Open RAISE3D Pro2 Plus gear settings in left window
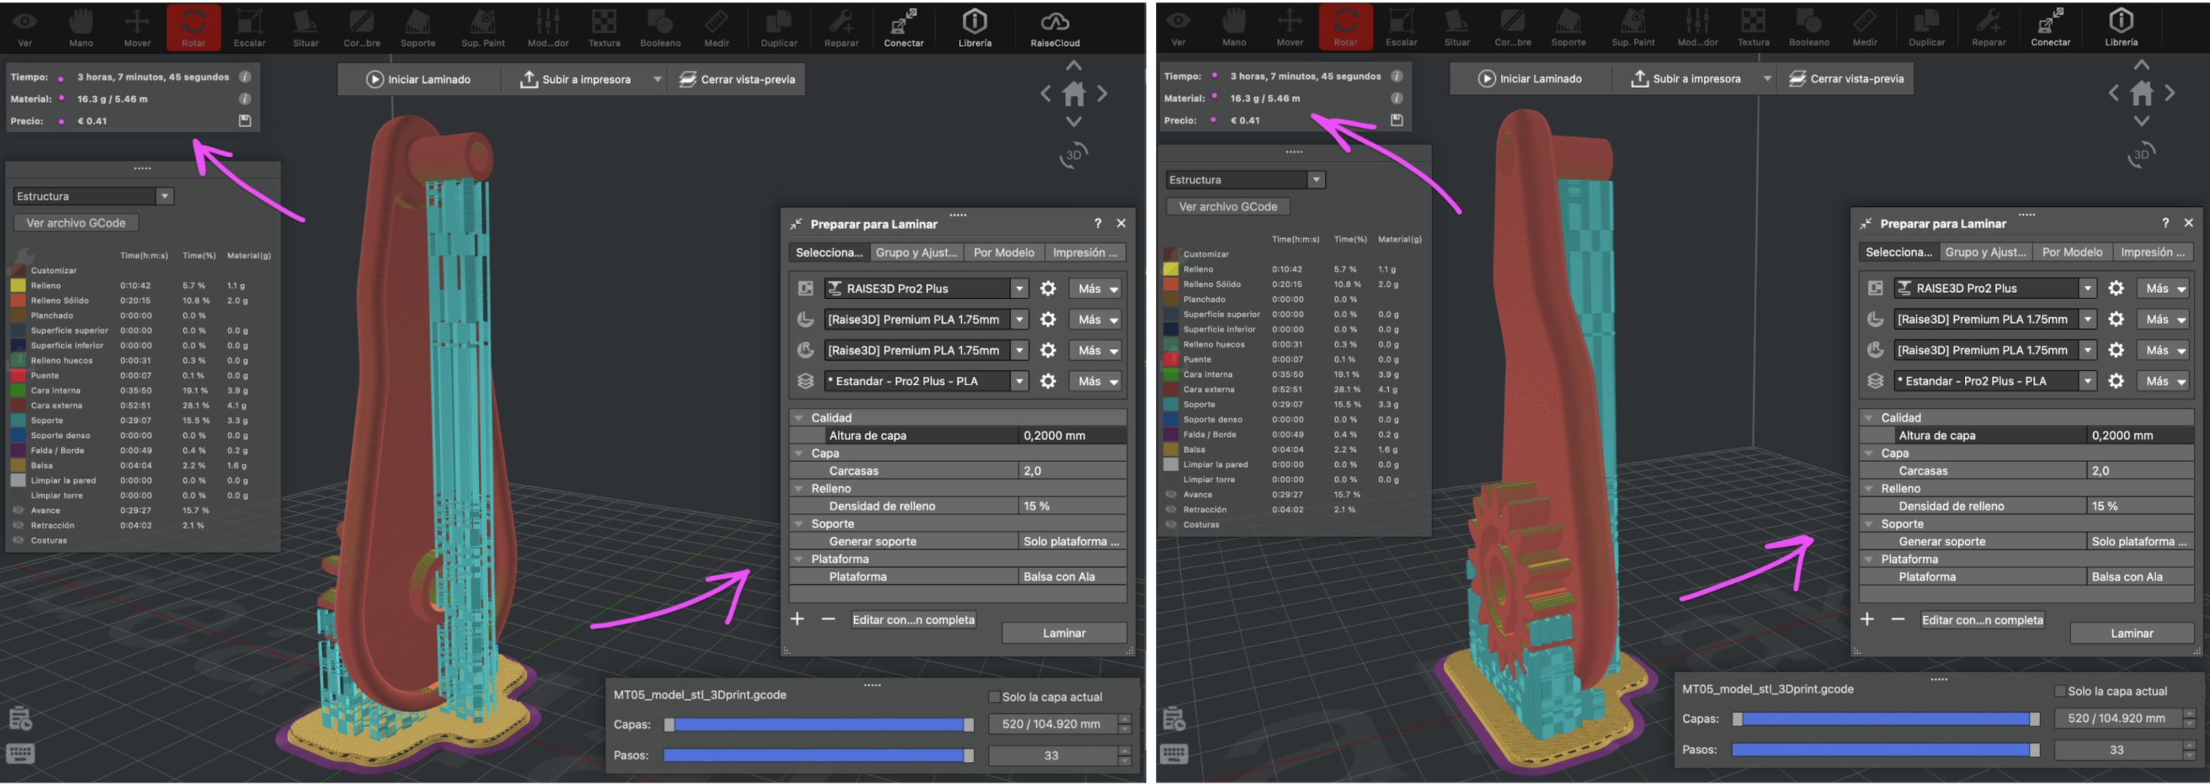The image size is (2210, 784). 1048,289
